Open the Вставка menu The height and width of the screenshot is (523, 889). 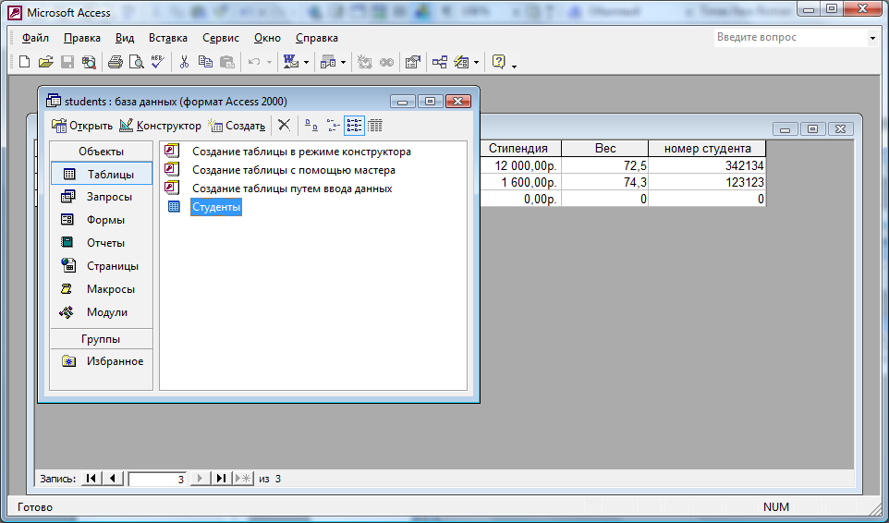point(168,38)
